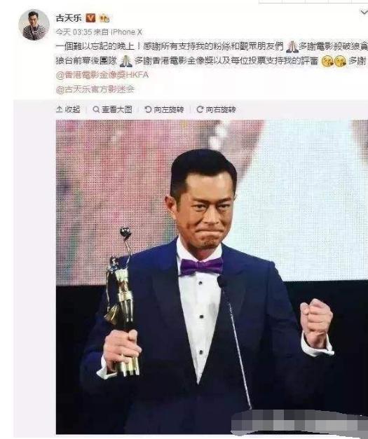Click the iPhone X source link
The image size is (368, 439).
[127, 32]
